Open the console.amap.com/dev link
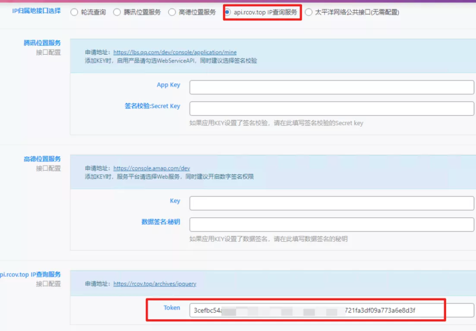476x331 pixels. [152, 168]
